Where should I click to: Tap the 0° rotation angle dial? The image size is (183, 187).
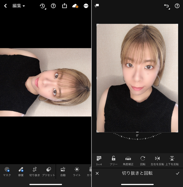click(137, 137)
